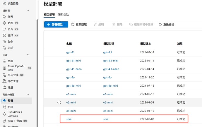The image size is (202, 127).
Task: Collapse the 遊樂場 section
Action: [28, 11]
